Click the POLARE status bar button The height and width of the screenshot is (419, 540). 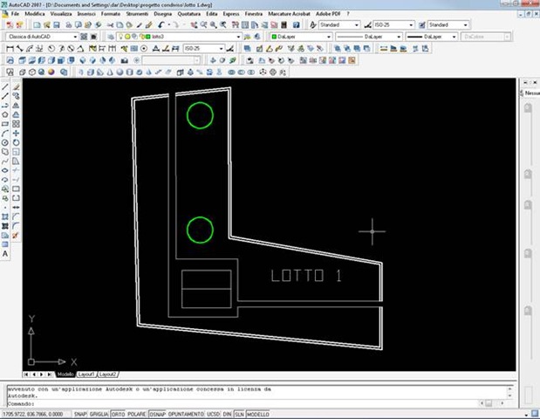[x=138, y=414]
